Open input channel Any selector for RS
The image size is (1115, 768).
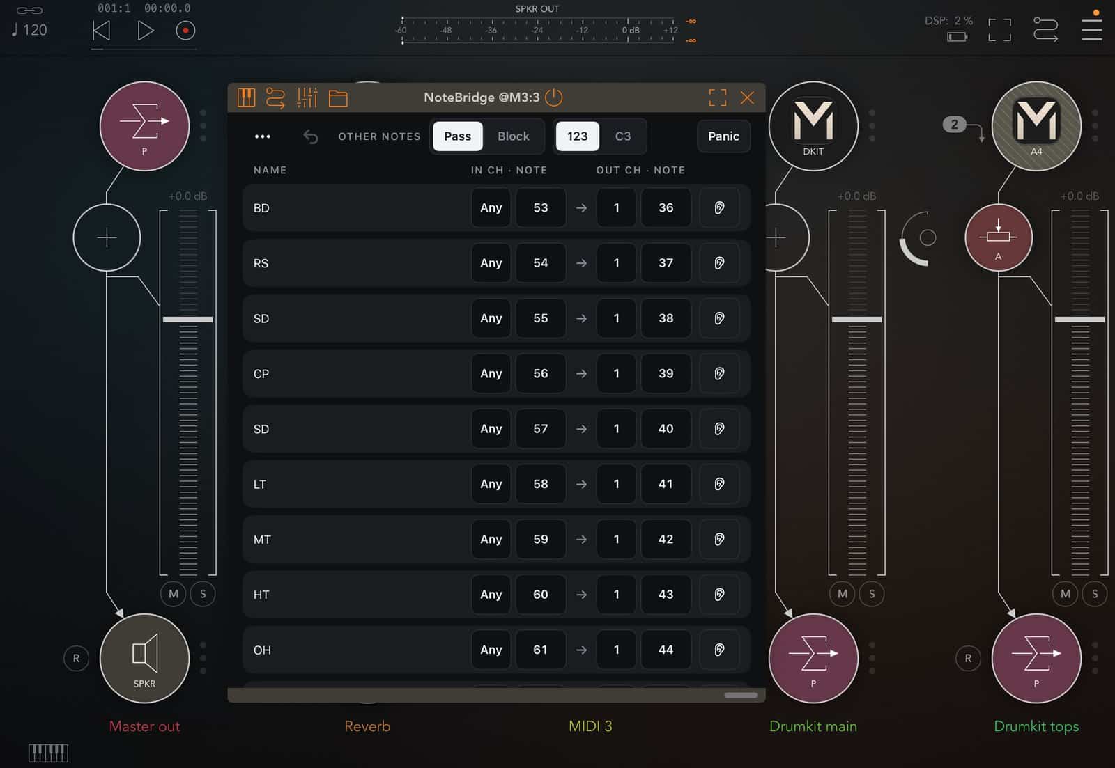(491, 263)
